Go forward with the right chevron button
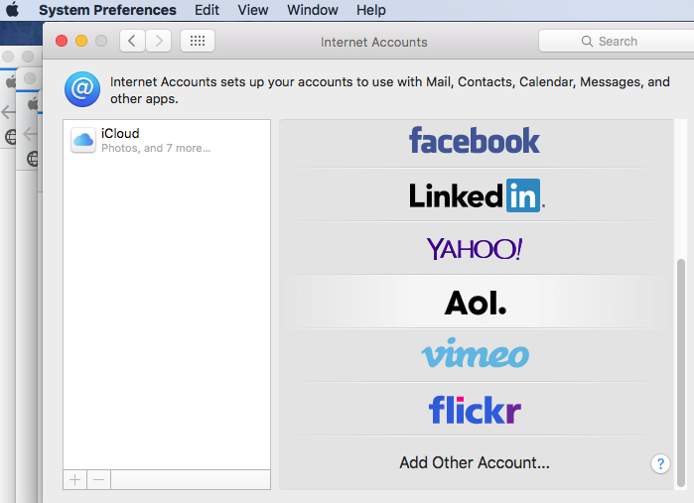The width and height of the screenshot is (694, 503). tap(159, 41)
